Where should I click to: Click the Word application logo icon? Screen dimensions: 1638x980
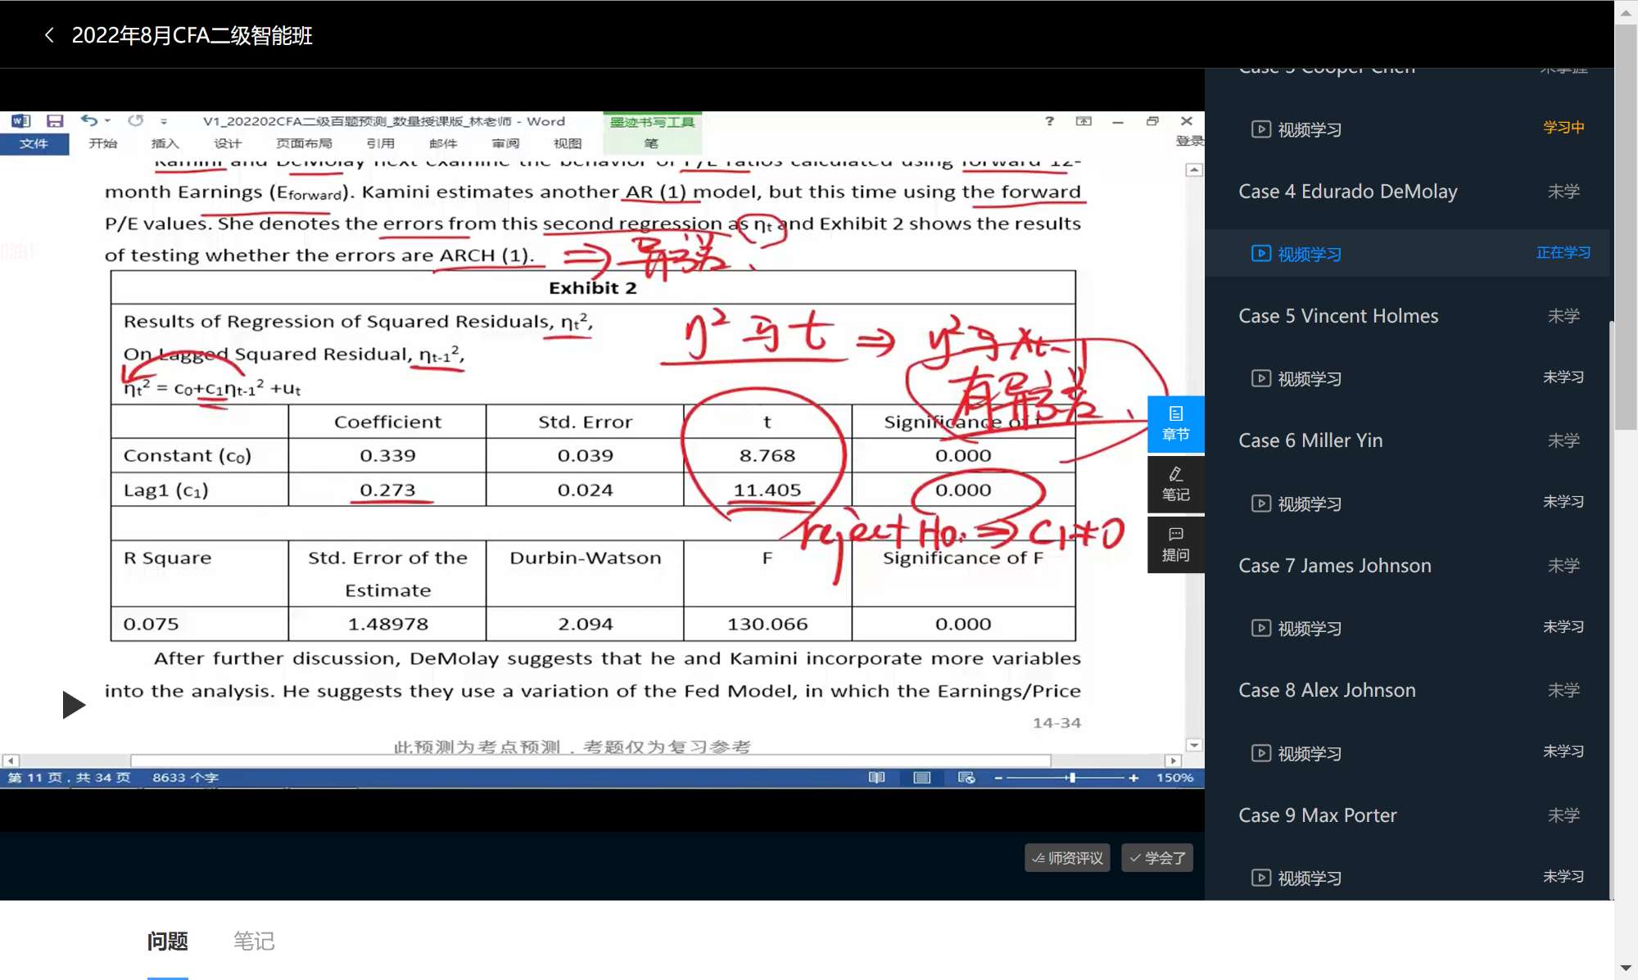[21, 121]
